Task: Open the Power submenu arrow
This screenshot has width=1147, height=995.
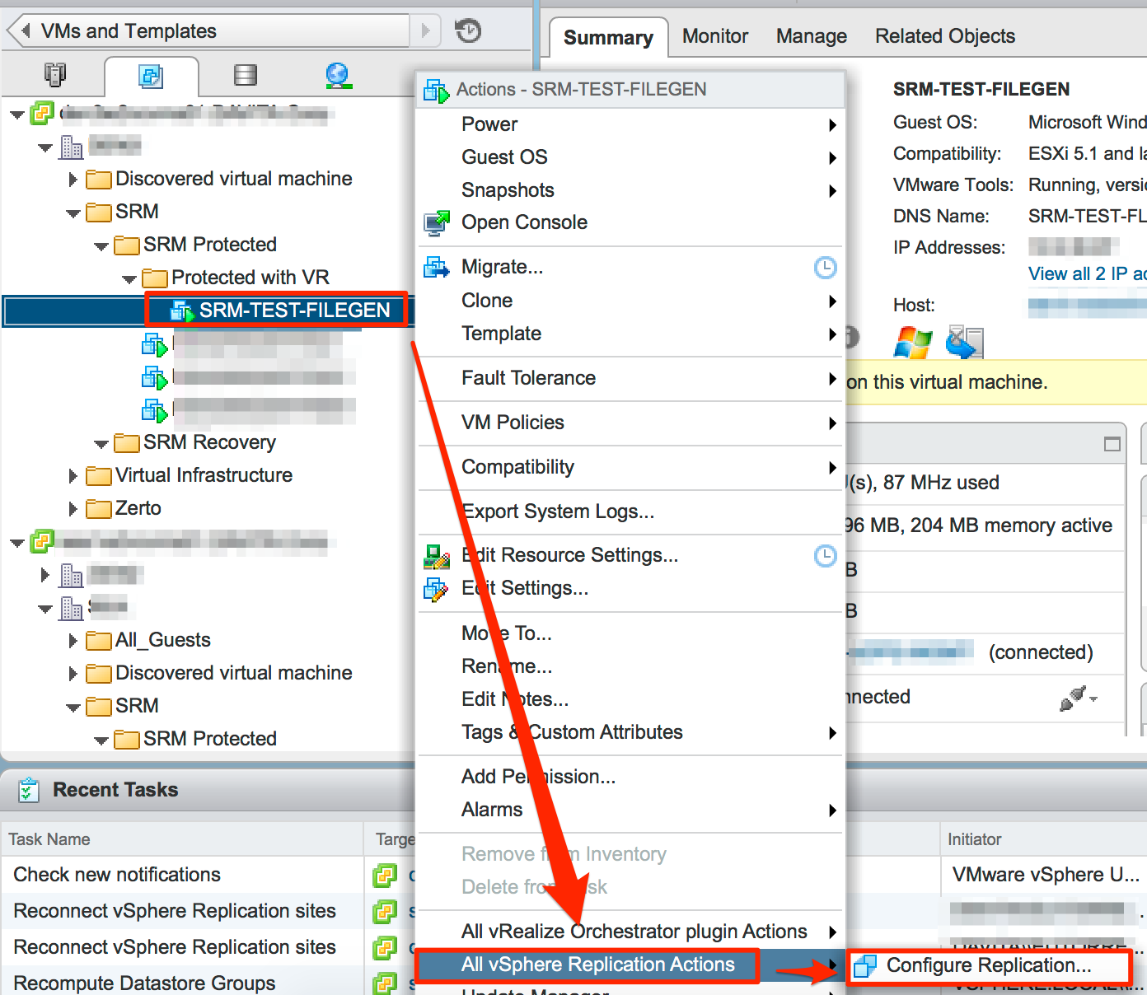Action: click(x=832, y=124)
